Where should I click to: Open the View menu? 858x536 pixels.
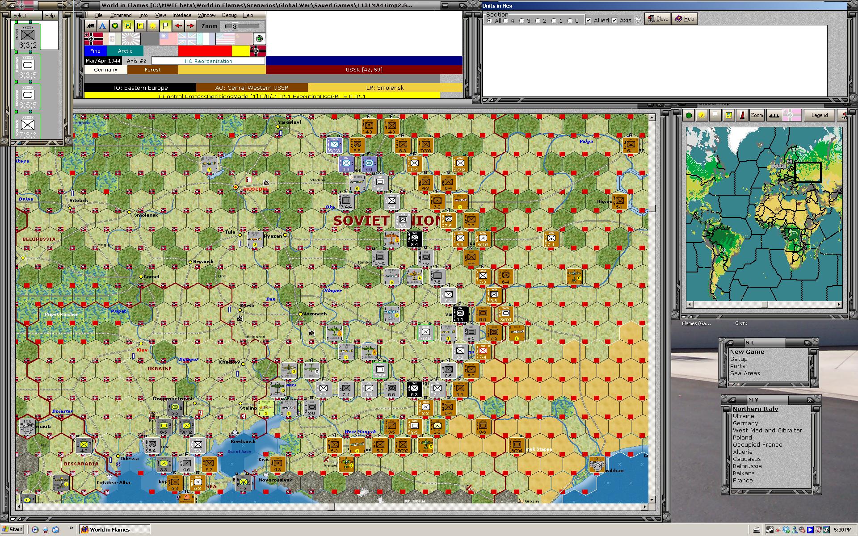pos(160,15)
